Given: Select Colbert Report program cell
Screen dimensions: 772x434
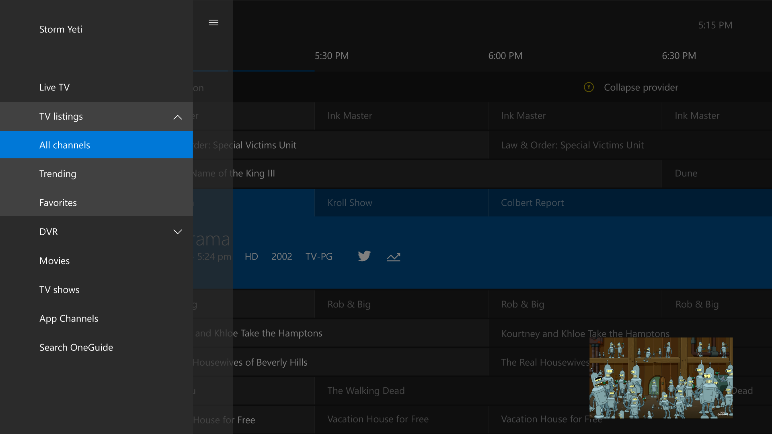Looking at the screenshot, I should (532, 203).
